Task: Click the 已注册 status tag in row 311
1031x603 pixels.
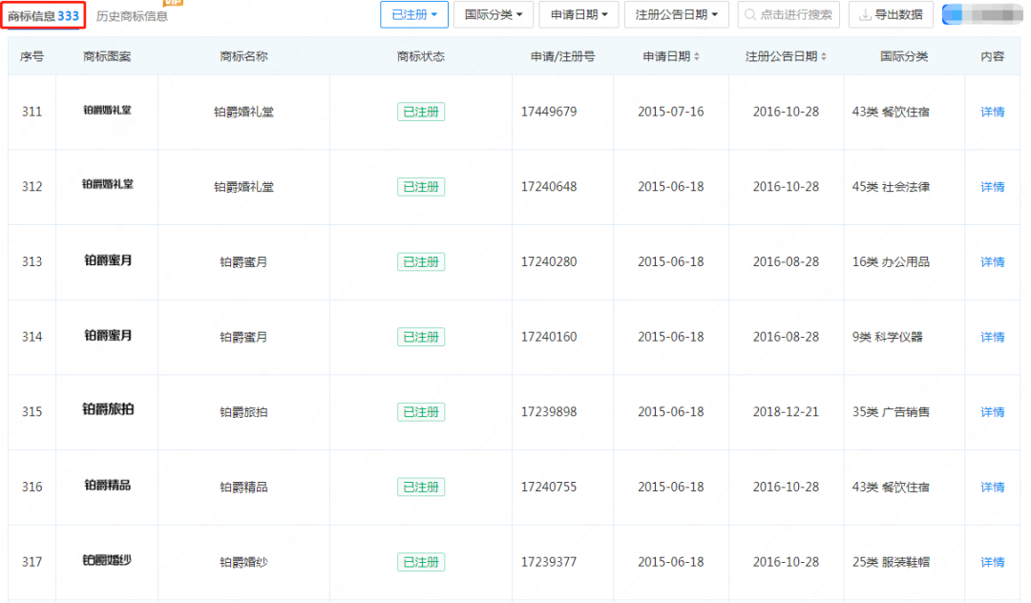Action: tap(421, 112)
